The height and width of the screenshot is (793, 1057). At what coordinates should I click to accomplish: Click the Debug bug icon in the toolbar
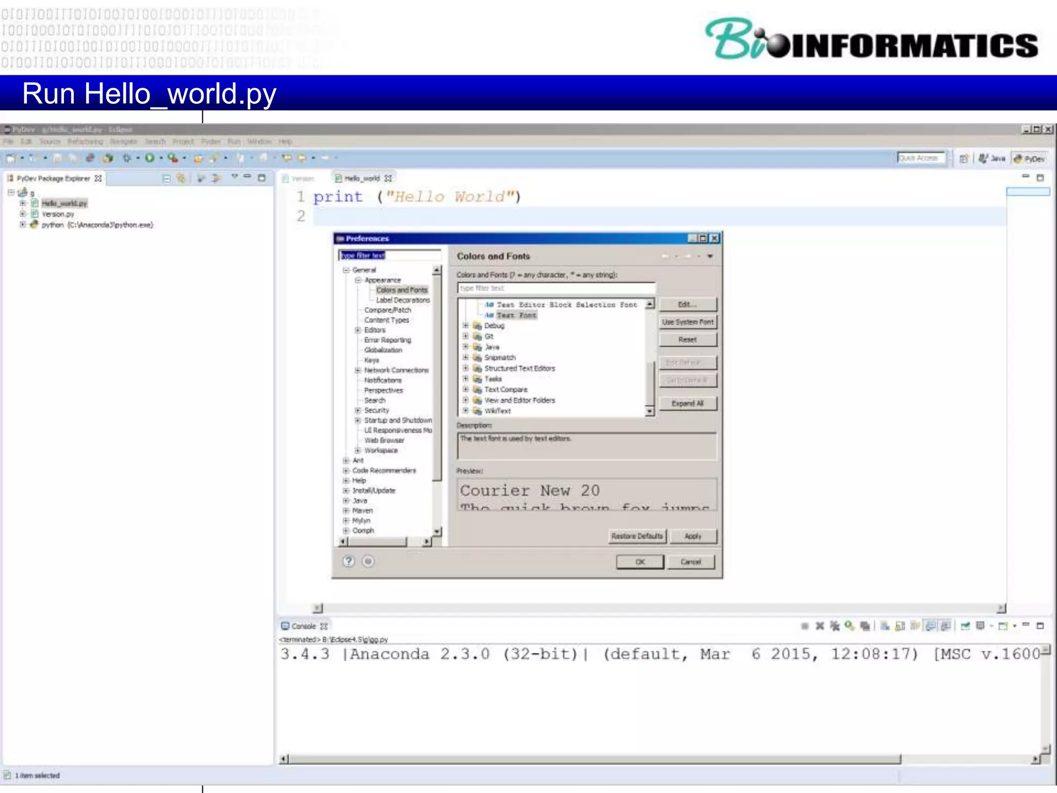point(126,158)
